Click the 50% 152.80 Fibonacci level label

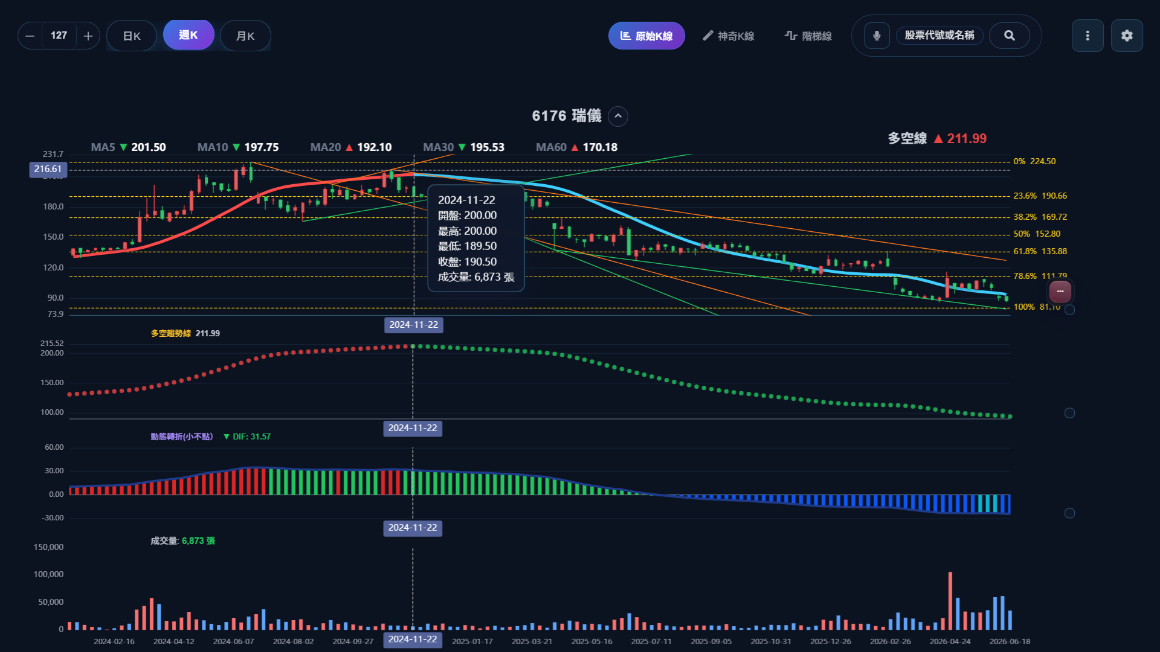click(1037, 234)
